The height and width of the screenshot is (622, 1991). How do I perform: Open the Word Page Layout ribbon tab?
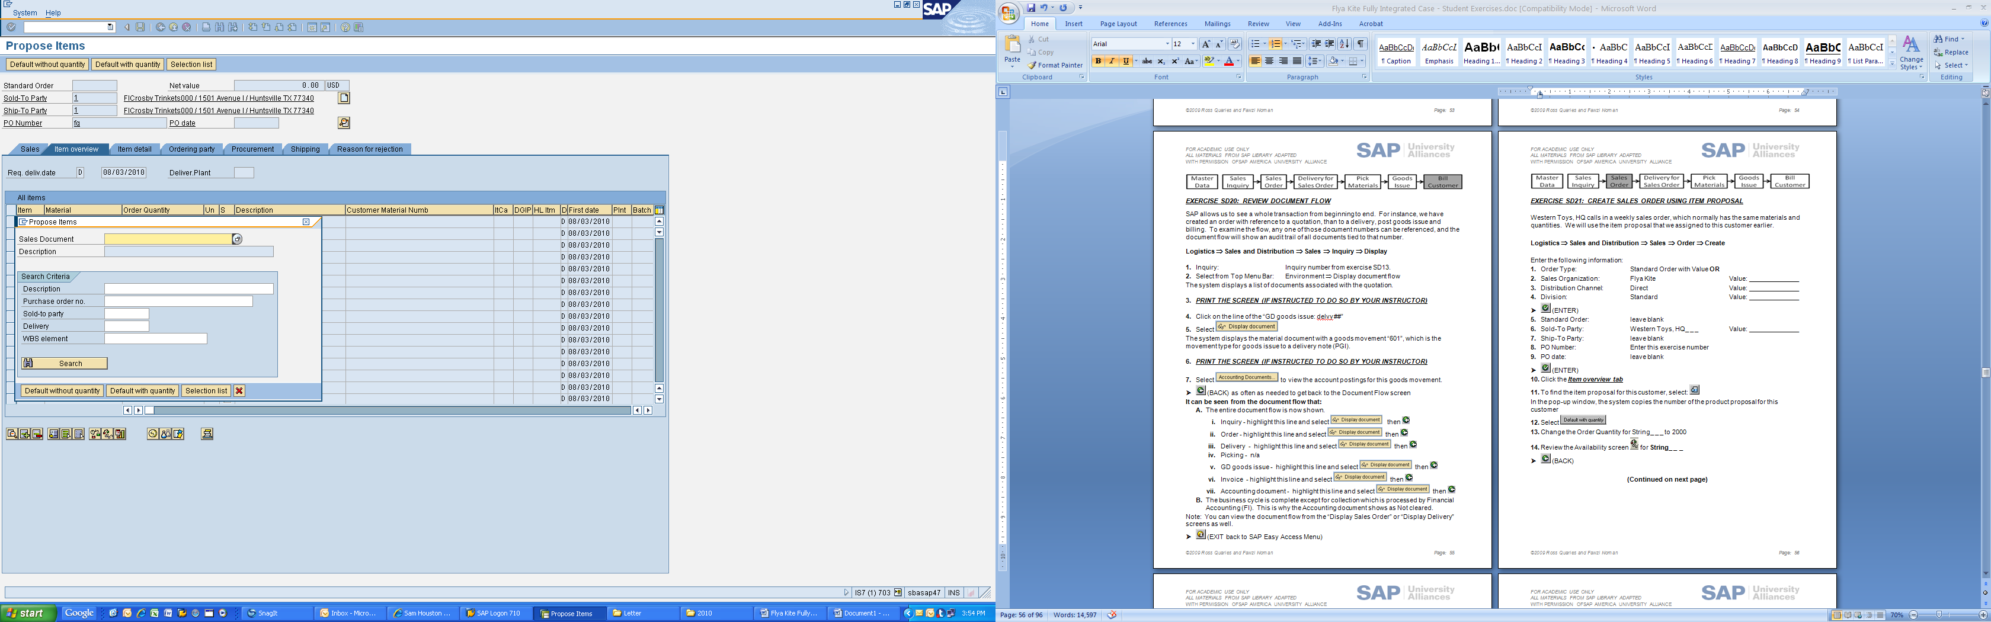click(x=1118, y=24)
